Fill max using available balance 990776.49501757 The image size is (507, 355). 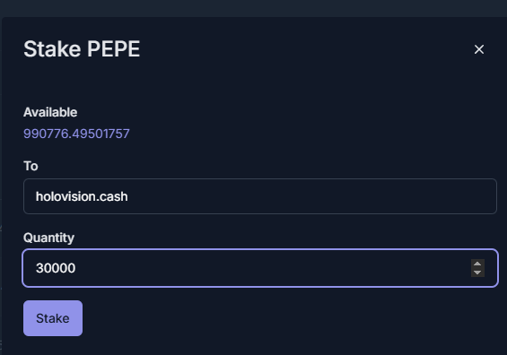click(76, 134)
